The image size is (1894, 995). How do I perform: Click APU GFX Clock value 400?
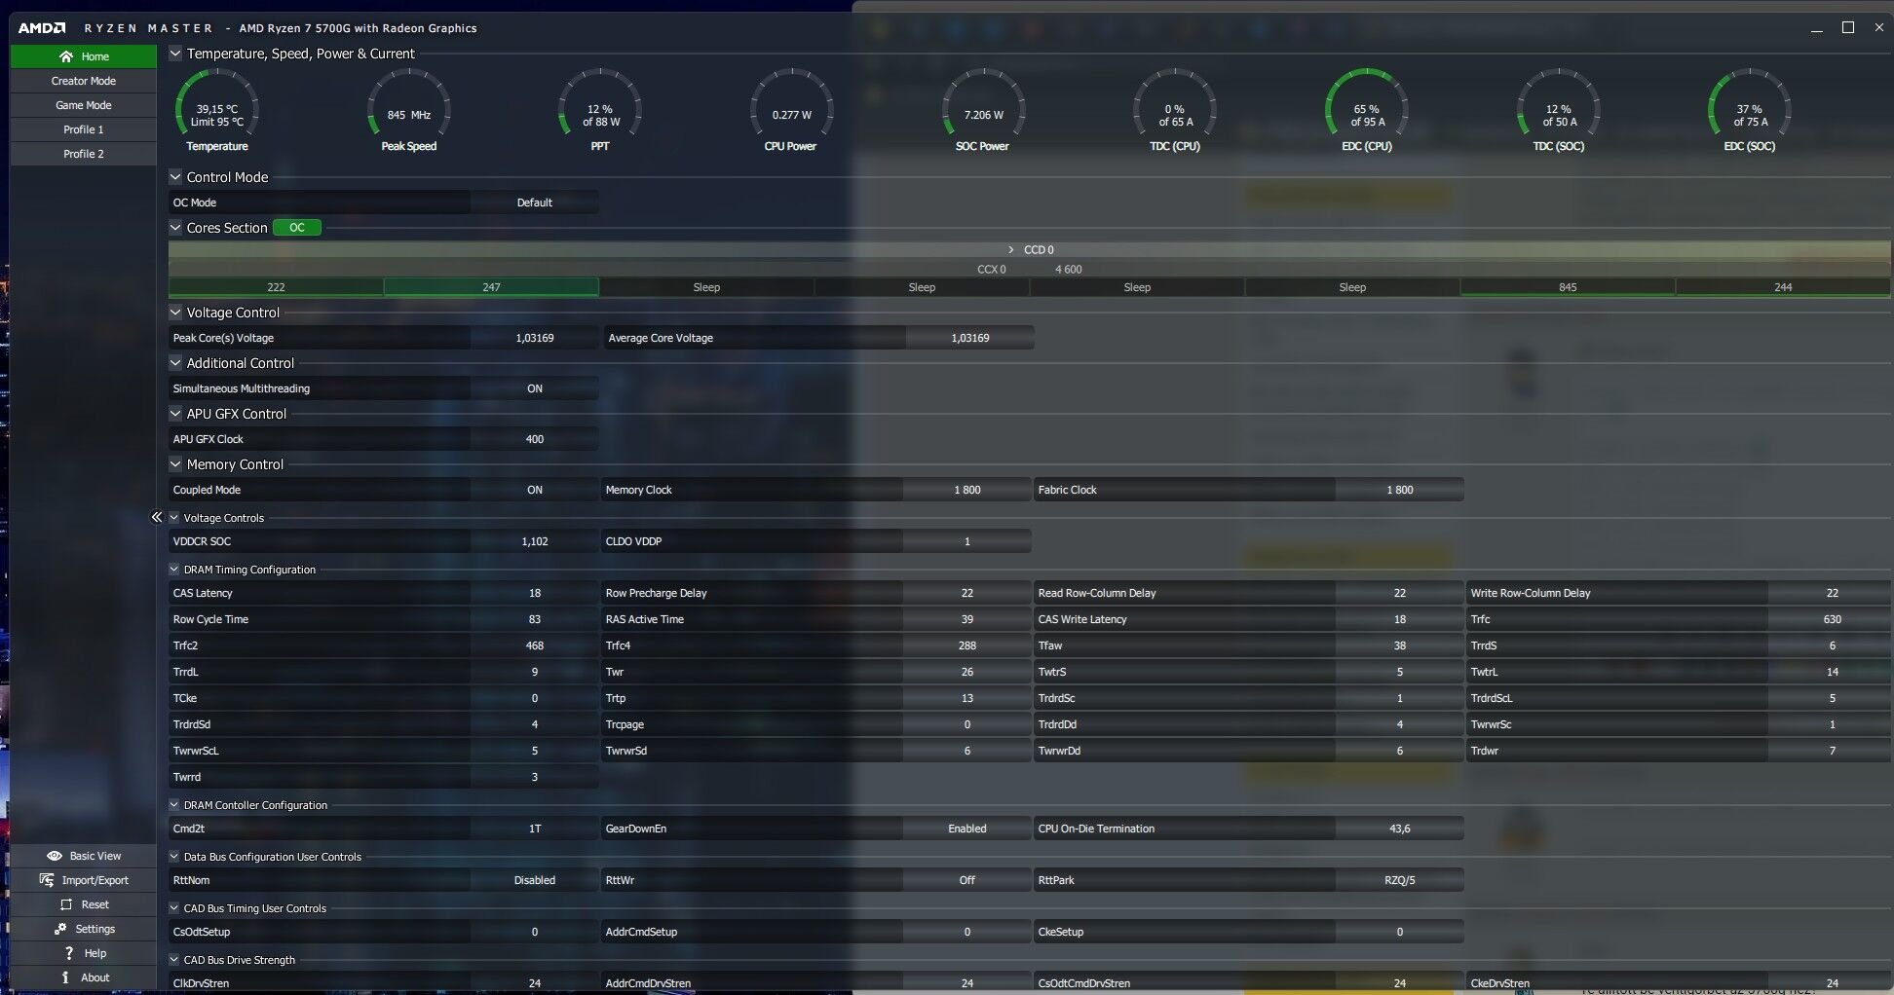pos(535,439)
